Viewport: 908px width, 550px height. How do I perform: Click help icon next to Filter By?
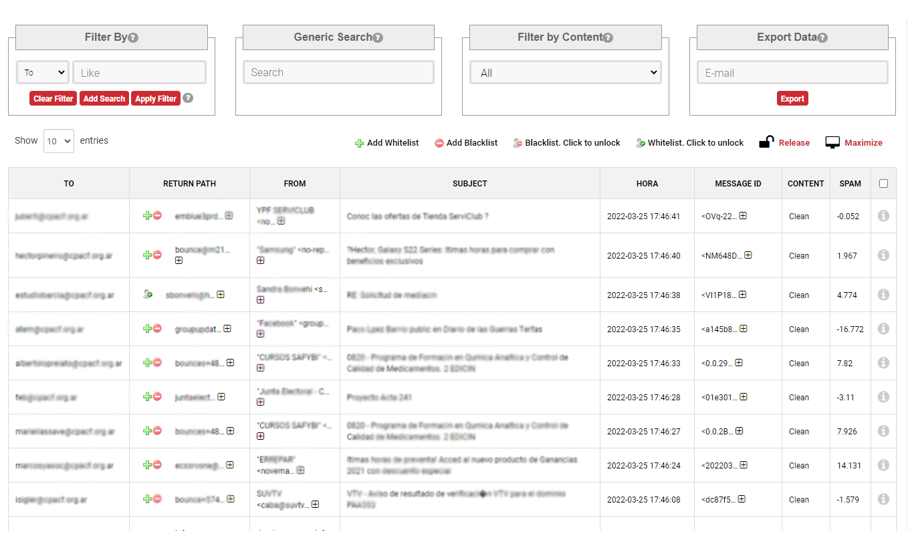coord(133,38)
